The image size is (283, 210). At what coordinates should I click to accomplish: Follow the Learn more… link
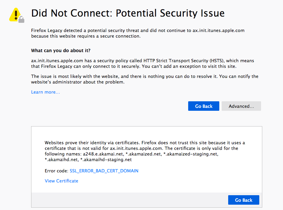pyautogui.click(x=45, y=92)
